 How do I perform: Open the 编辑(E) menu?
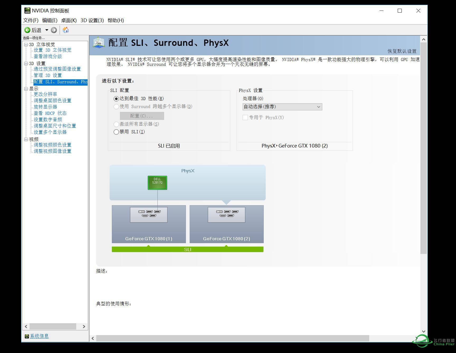pyautogui.click(x=50, y=20)
